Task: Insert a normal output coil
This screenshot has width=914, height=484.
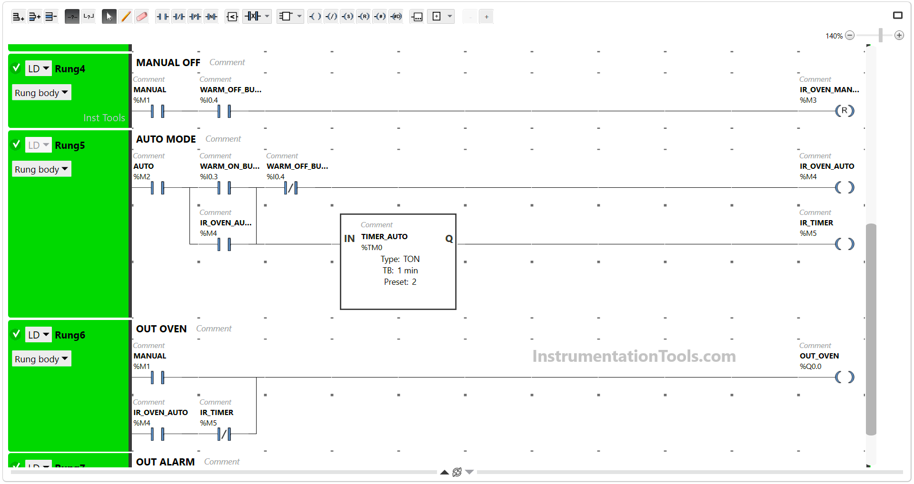Action: tap(315, 17)
